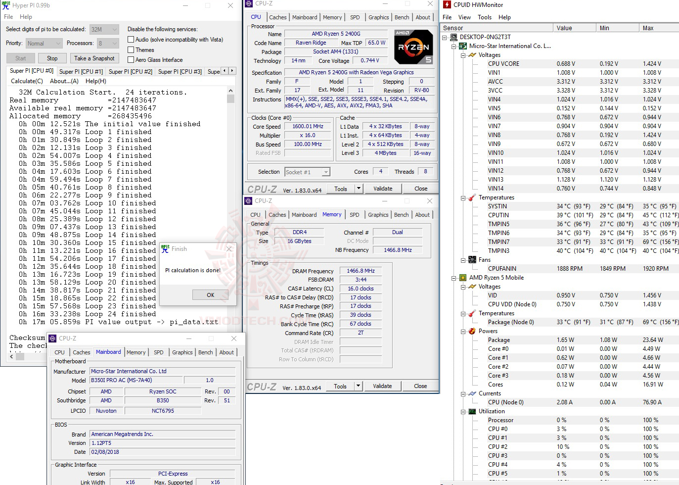Click Validate in the CPU-Z CPU window
The width and height of the screenshot is (679, 485).
tap(383, 189)
